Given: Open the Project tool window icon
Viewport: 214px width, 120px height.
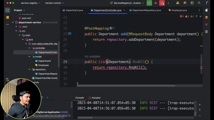Looking at the screenshot, I should pos(7,10).
